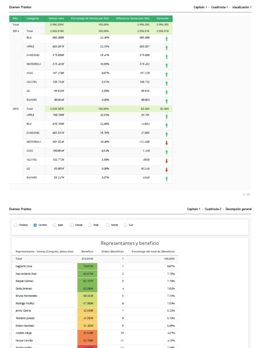
Task: Click the green up arrow for 2015 APPLE
Action: point(167,117)
